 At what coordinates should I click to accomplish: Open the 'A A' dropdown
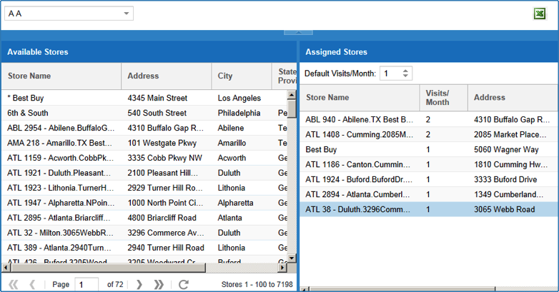pos(127,14)
